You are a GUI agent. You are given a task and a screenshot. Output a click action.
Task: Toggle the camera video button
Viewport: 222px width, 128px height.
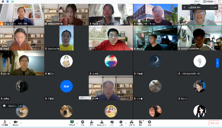tap(16, 122)
